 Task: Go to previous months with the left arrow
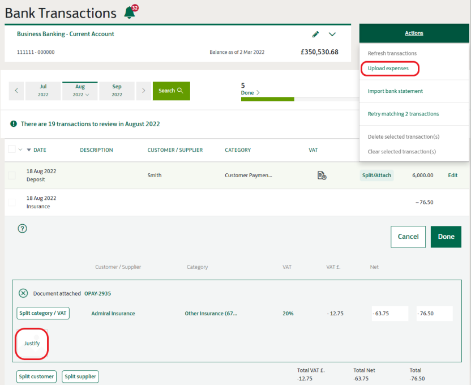16,91
